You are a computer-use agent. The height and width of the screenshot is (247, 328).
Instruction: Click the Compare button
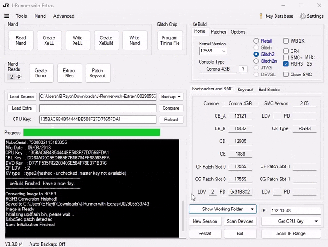point(171,108)
